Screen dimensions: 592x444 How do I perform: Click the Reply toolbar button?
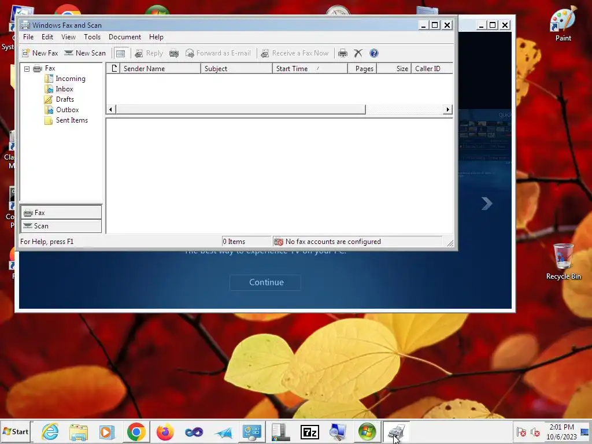click(x=149, y=53)
